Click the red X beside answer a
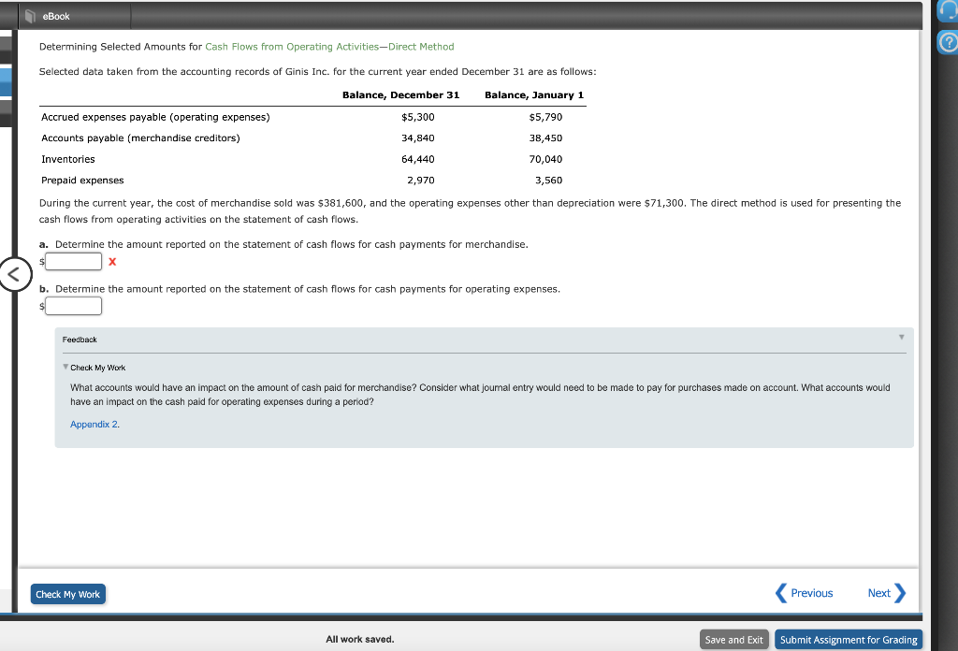Image resolution: width=958 pixels, height=651 pixels. coord(112,262)
